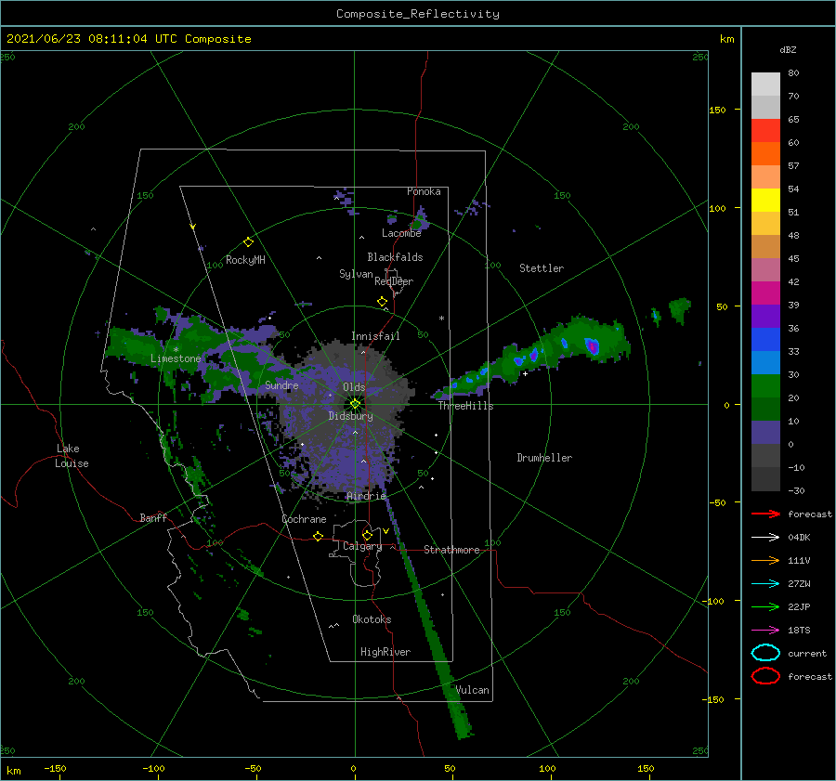Click the dBZ legend heading

coord(788,50)
